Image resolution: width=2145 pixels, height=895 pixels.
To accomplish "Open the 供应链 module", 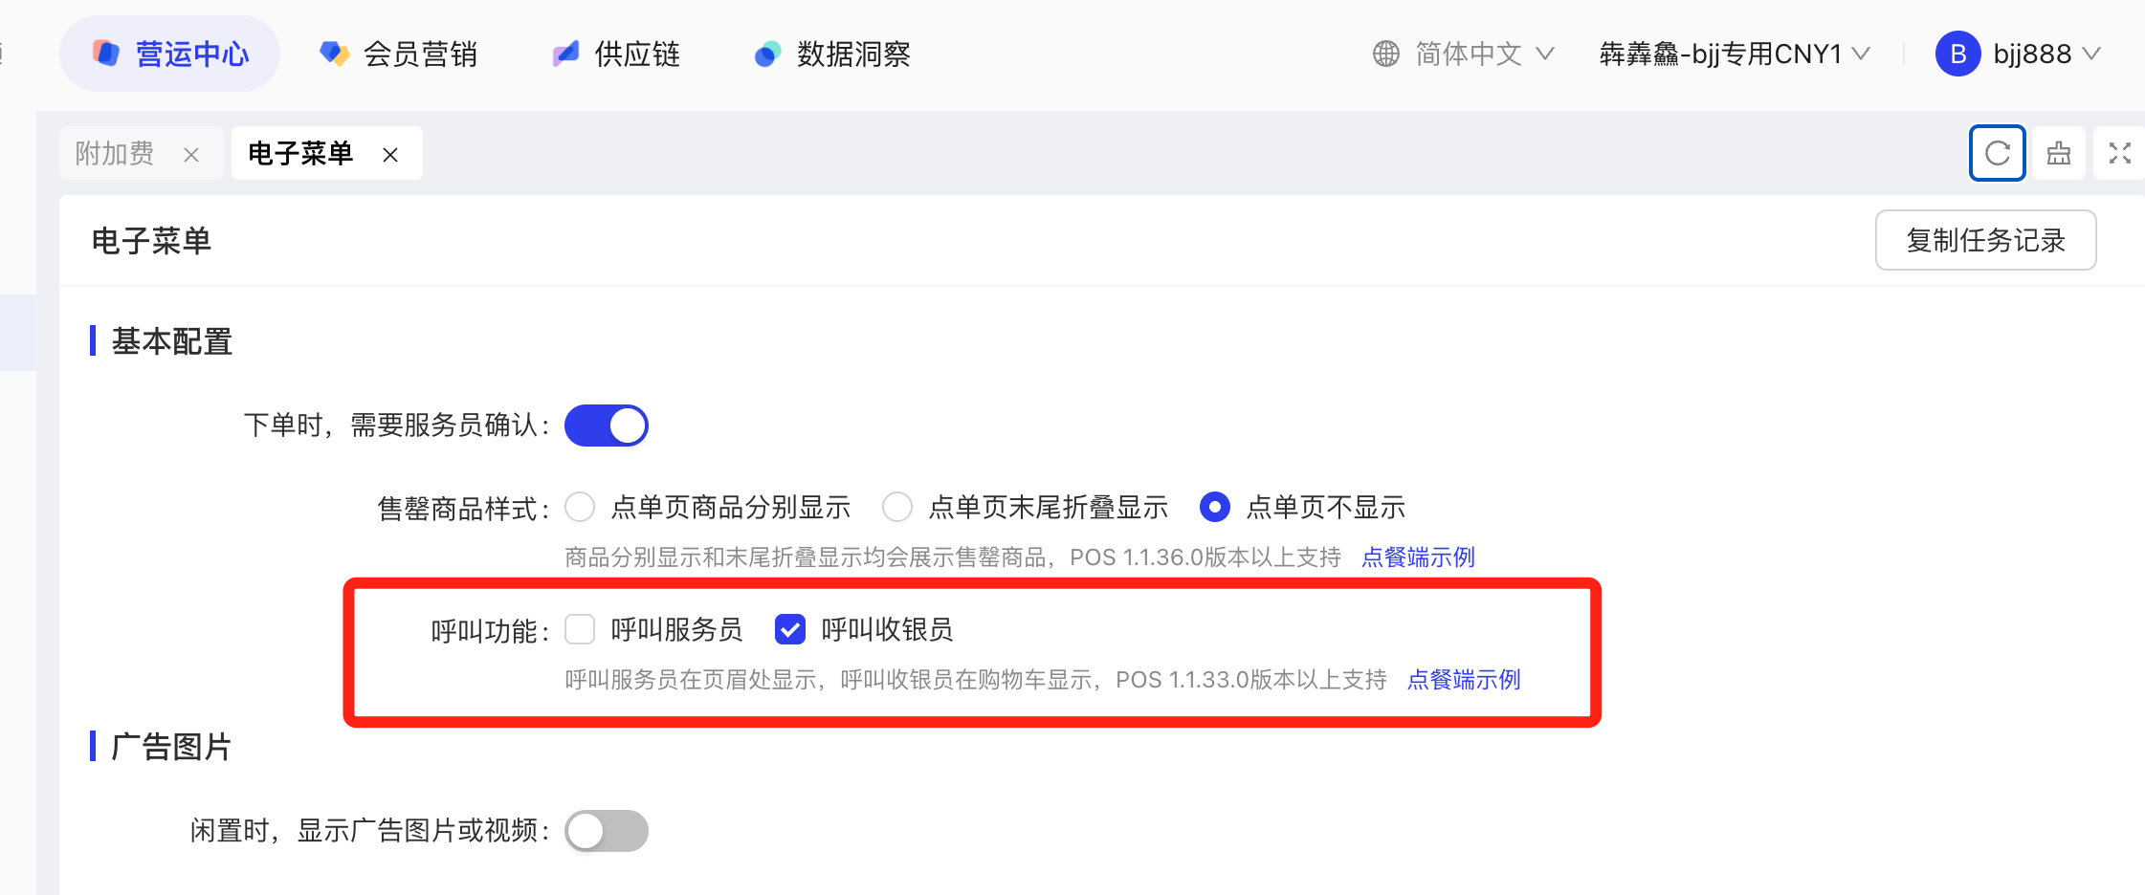I will coord(617,54).
